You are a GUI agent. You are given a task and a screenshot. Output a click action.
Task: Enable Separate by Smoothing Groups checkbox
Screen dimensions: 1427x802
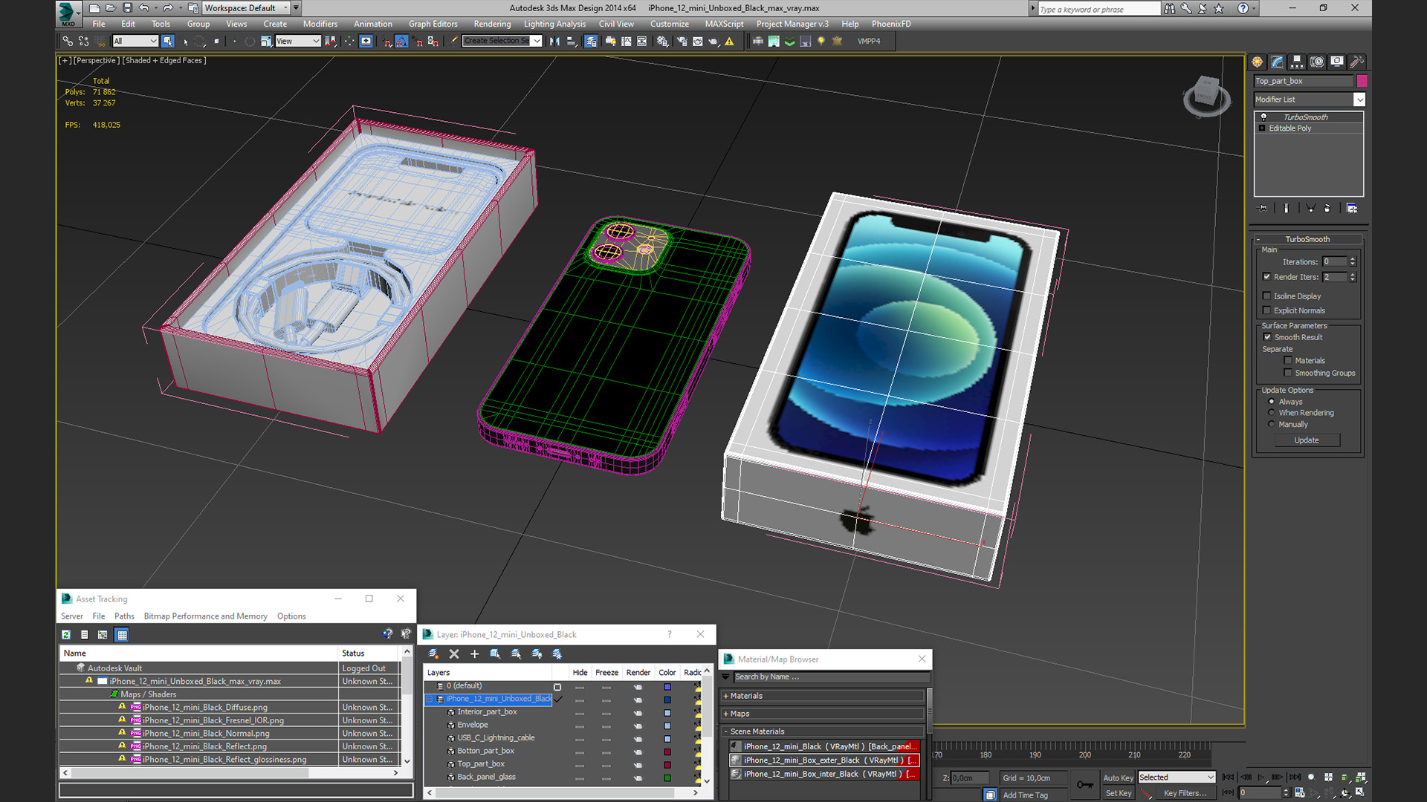point(1288,374)
